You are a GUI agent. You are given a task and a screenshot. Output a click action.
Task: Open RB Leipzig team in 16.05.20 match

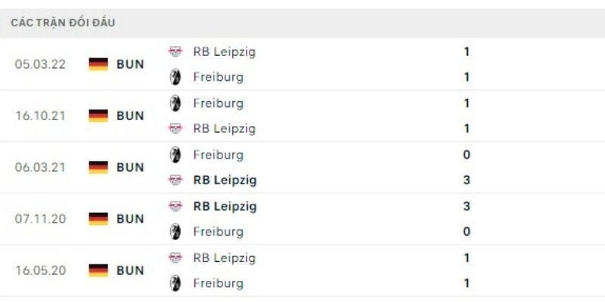[224, 257]
